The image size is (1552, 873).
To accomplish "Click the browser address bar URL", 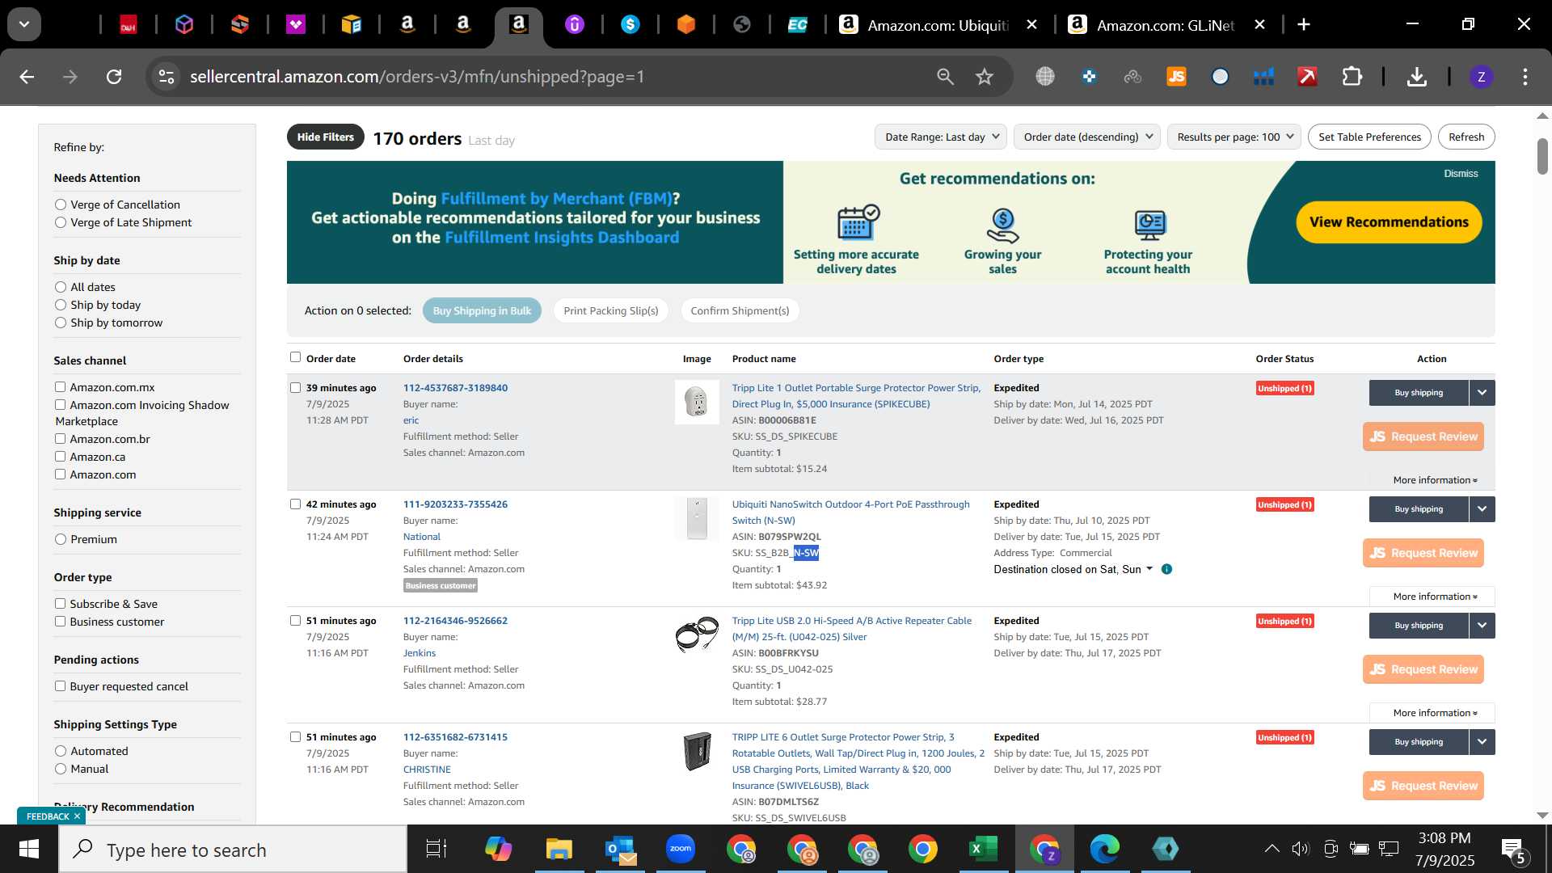I will click(x=417, y=77).
